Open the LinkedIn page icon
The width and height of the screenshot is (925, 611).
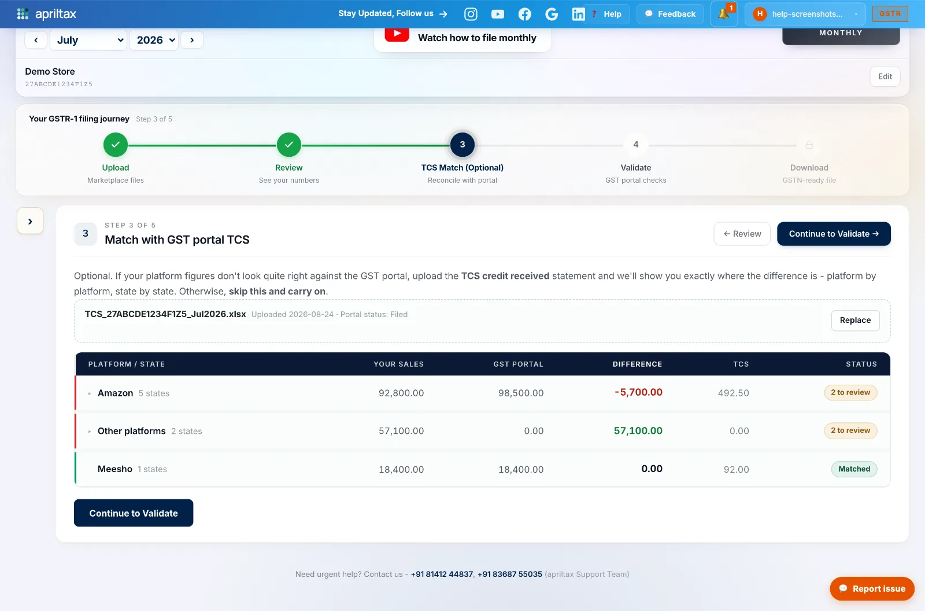(578, 14)
